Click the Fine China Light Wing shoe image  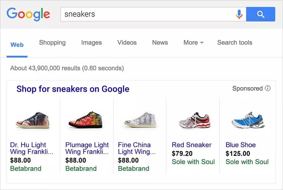pyautogui.click(x=140, y=120)
